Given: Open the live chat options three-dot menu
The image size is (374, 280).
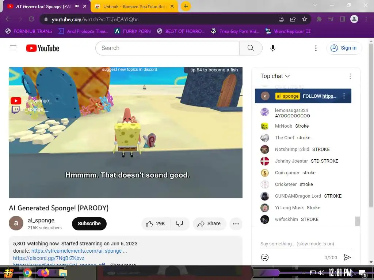Looking at the screenshot, I should [350, 76].
